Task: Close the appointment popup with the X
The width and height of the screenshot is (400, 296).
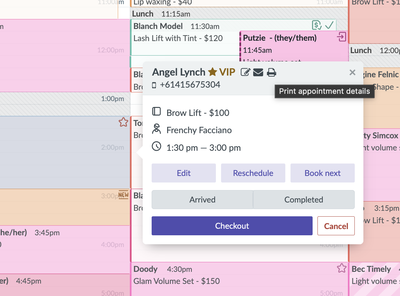Action: [x=352, y=72]
